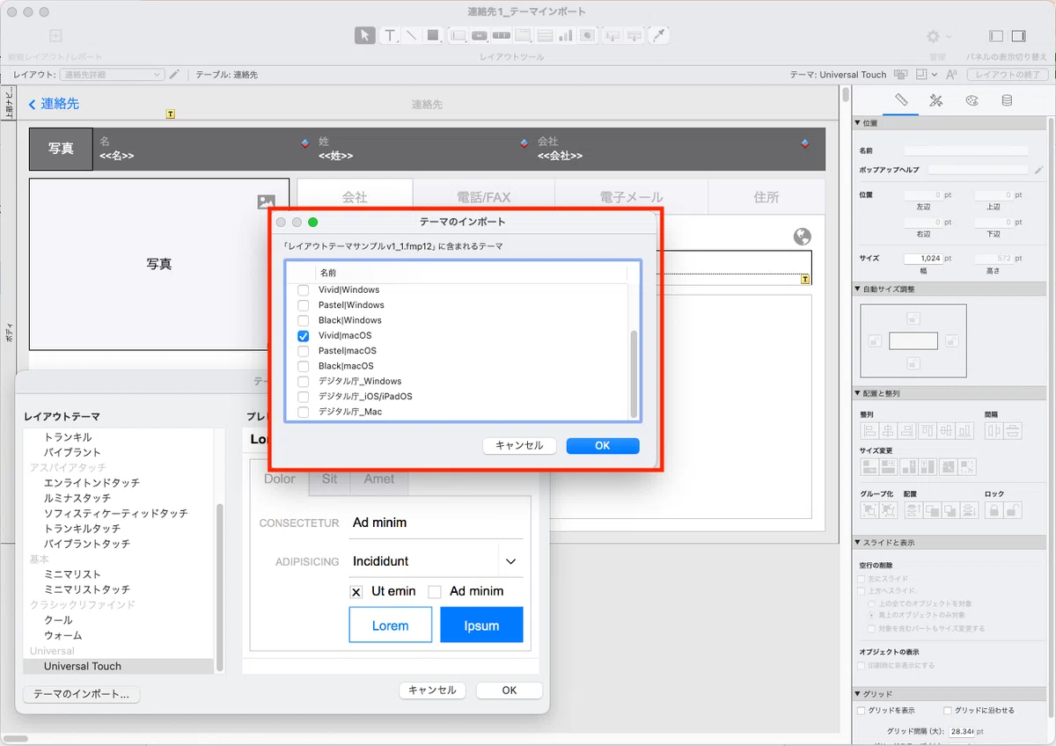1056x746 pixels.
Task: Select the web viewer tool
Action: [x=588, y=35]
